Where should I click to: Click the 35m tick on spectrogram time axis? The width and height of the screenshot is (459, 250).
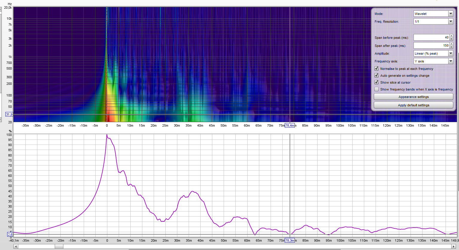click(x=188, y=125)
